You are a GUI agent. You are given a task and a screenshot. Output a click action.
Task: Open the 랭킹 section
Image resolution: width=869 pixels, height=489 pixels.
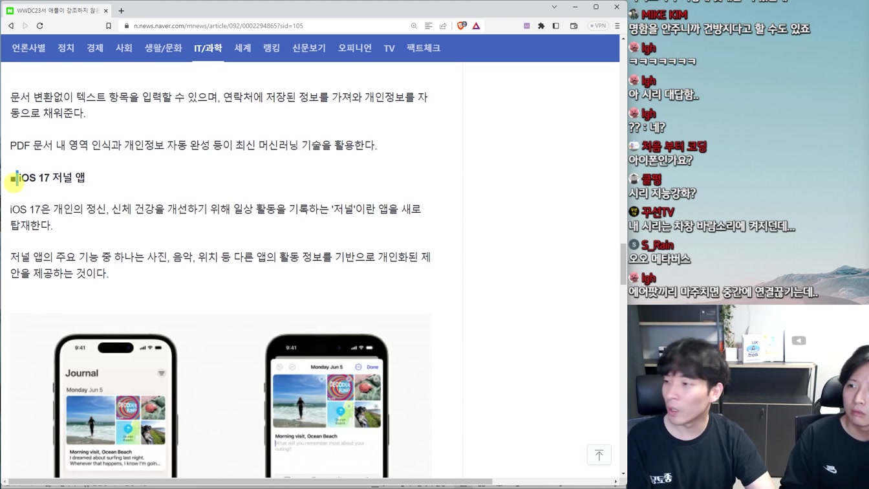click(x=272, y=48)
